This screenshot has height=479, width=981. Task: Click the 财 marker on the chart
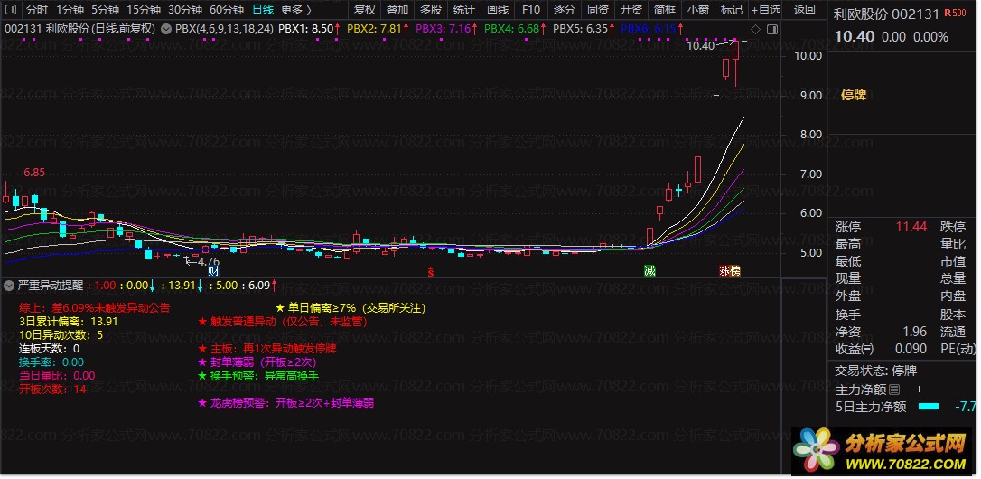tap(213, 271)
